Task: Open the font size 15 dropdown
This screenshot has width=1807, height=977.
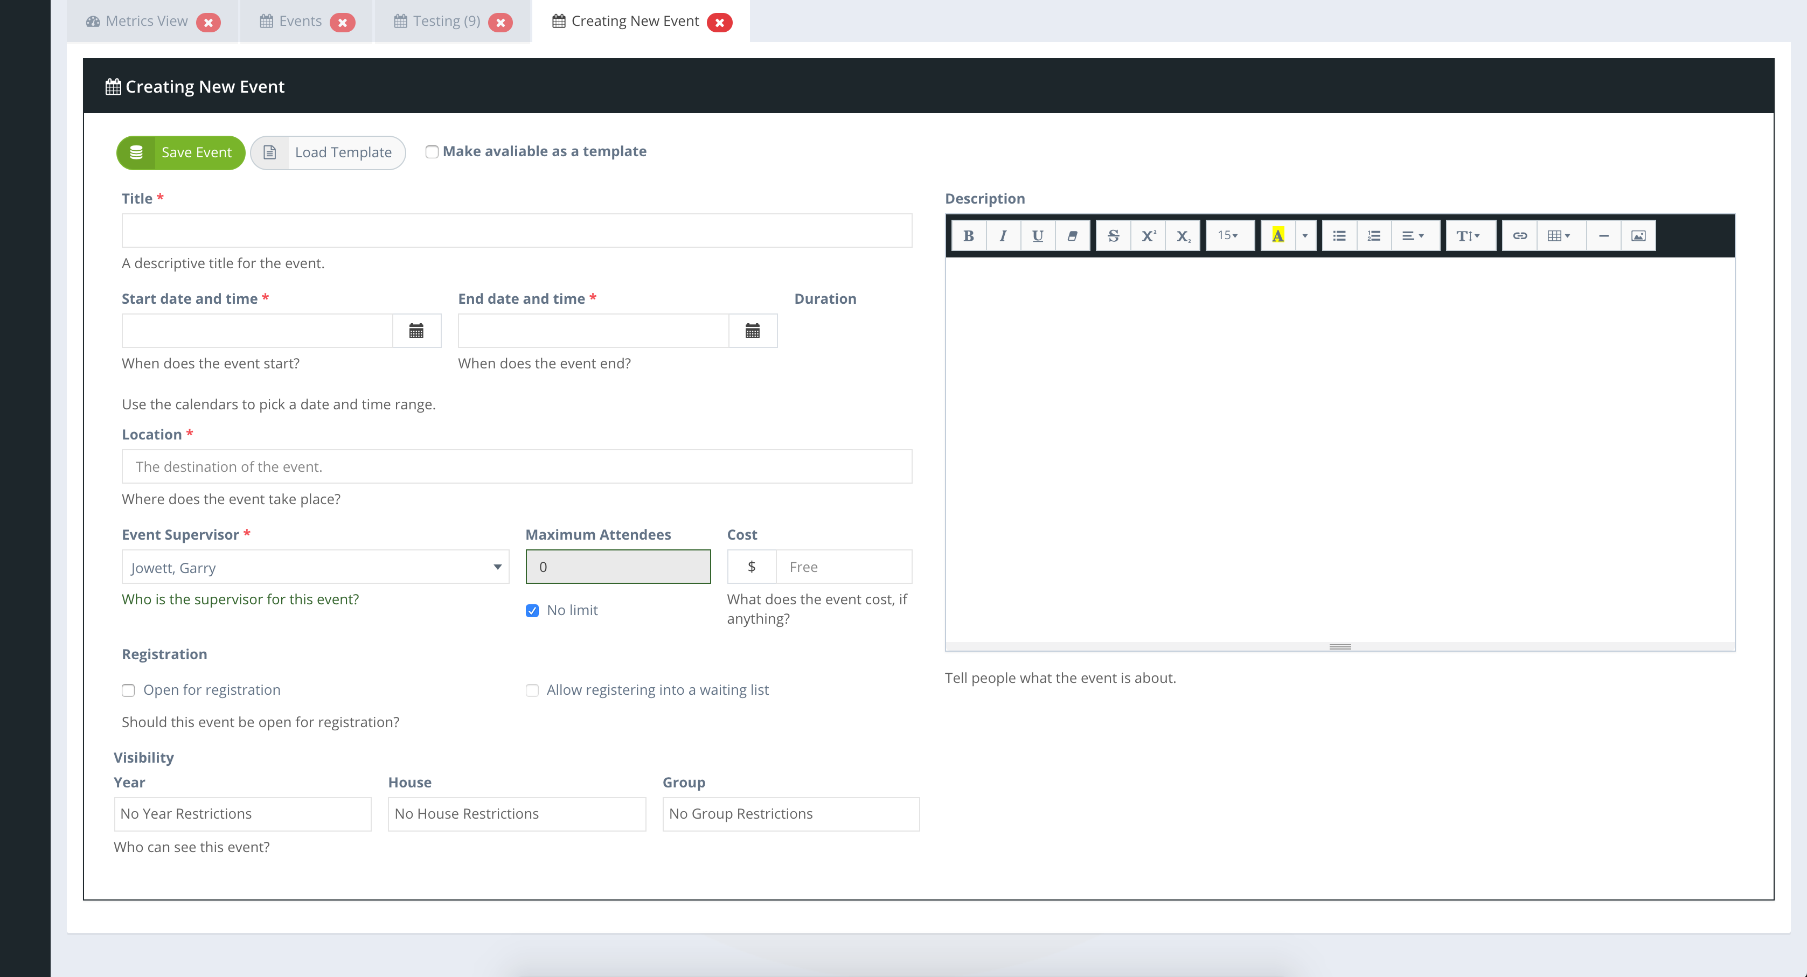Action: point(1229,236)
